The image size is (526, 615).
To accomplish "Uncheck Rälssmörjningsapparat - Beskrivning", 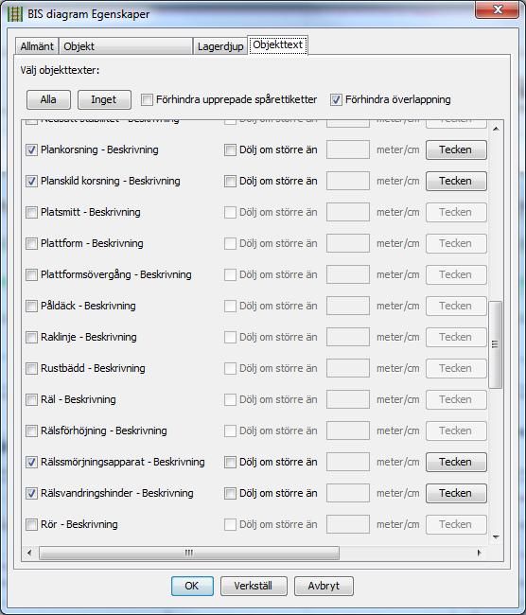I will [x=31, y=462].
